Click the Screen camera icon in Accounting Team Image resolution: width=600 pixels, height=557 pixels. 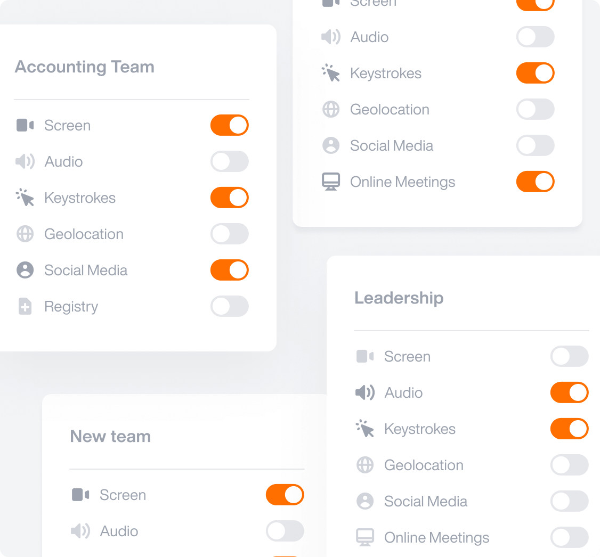pyautogui.click(x=25, y=125)
